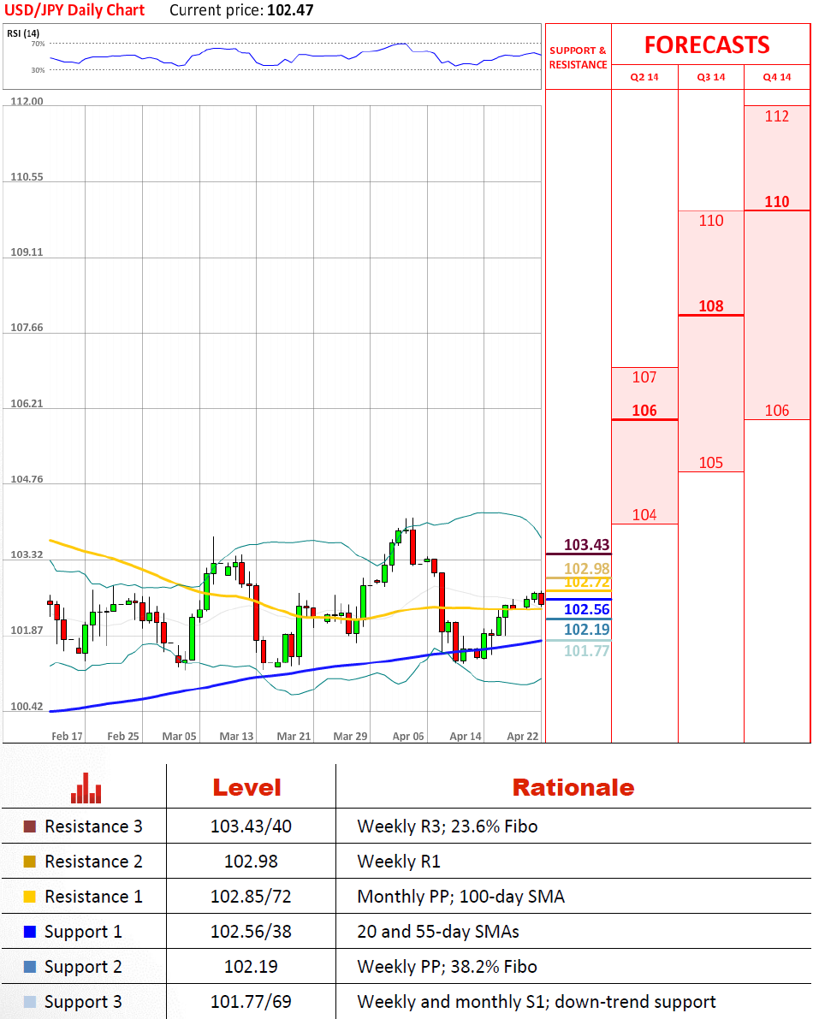Click the Resistance 3 row label
Image resolution: width=813 pixels, height=1019 pixels.
(x=93, y=826)
